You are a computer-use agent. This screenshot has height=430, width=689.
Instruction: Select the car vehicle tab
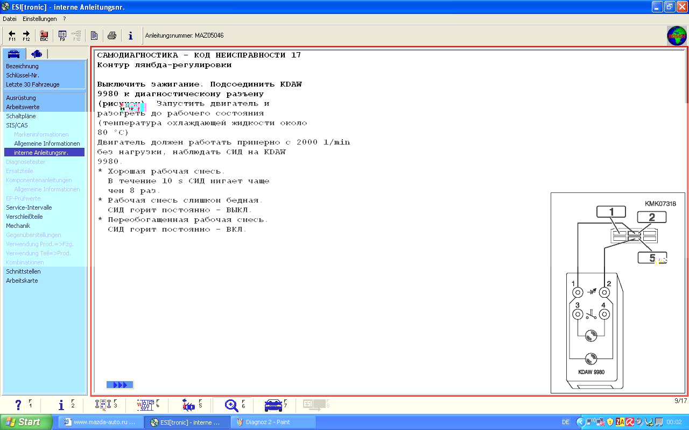[14, 54]
